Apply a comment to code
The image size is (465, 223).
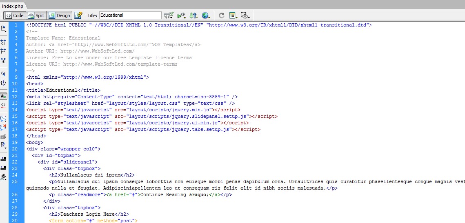point(4,119)
